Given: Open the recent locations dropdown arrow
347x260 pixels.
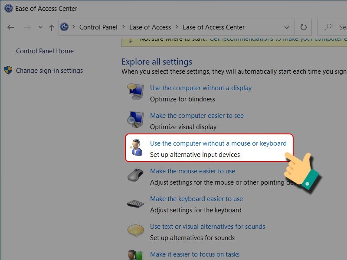Looking at the screenshot, I should point(40,27).
